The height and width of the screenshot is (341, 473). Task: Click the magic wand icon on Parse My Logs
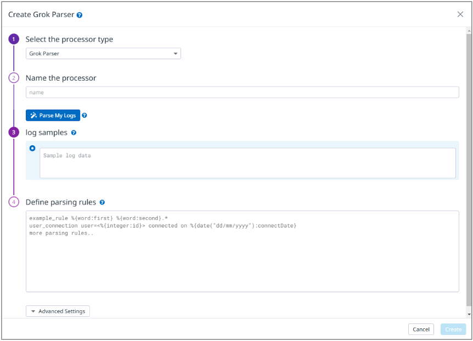pyautogui.click(x=33, y=115)
